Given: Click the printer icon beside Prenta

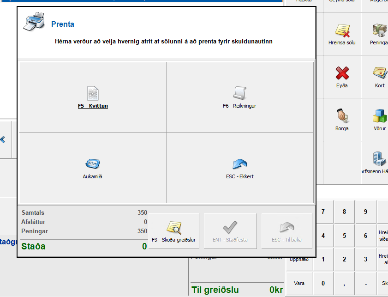Looking at the screenshot, I should pyautogui.click(x=34, y=22).
